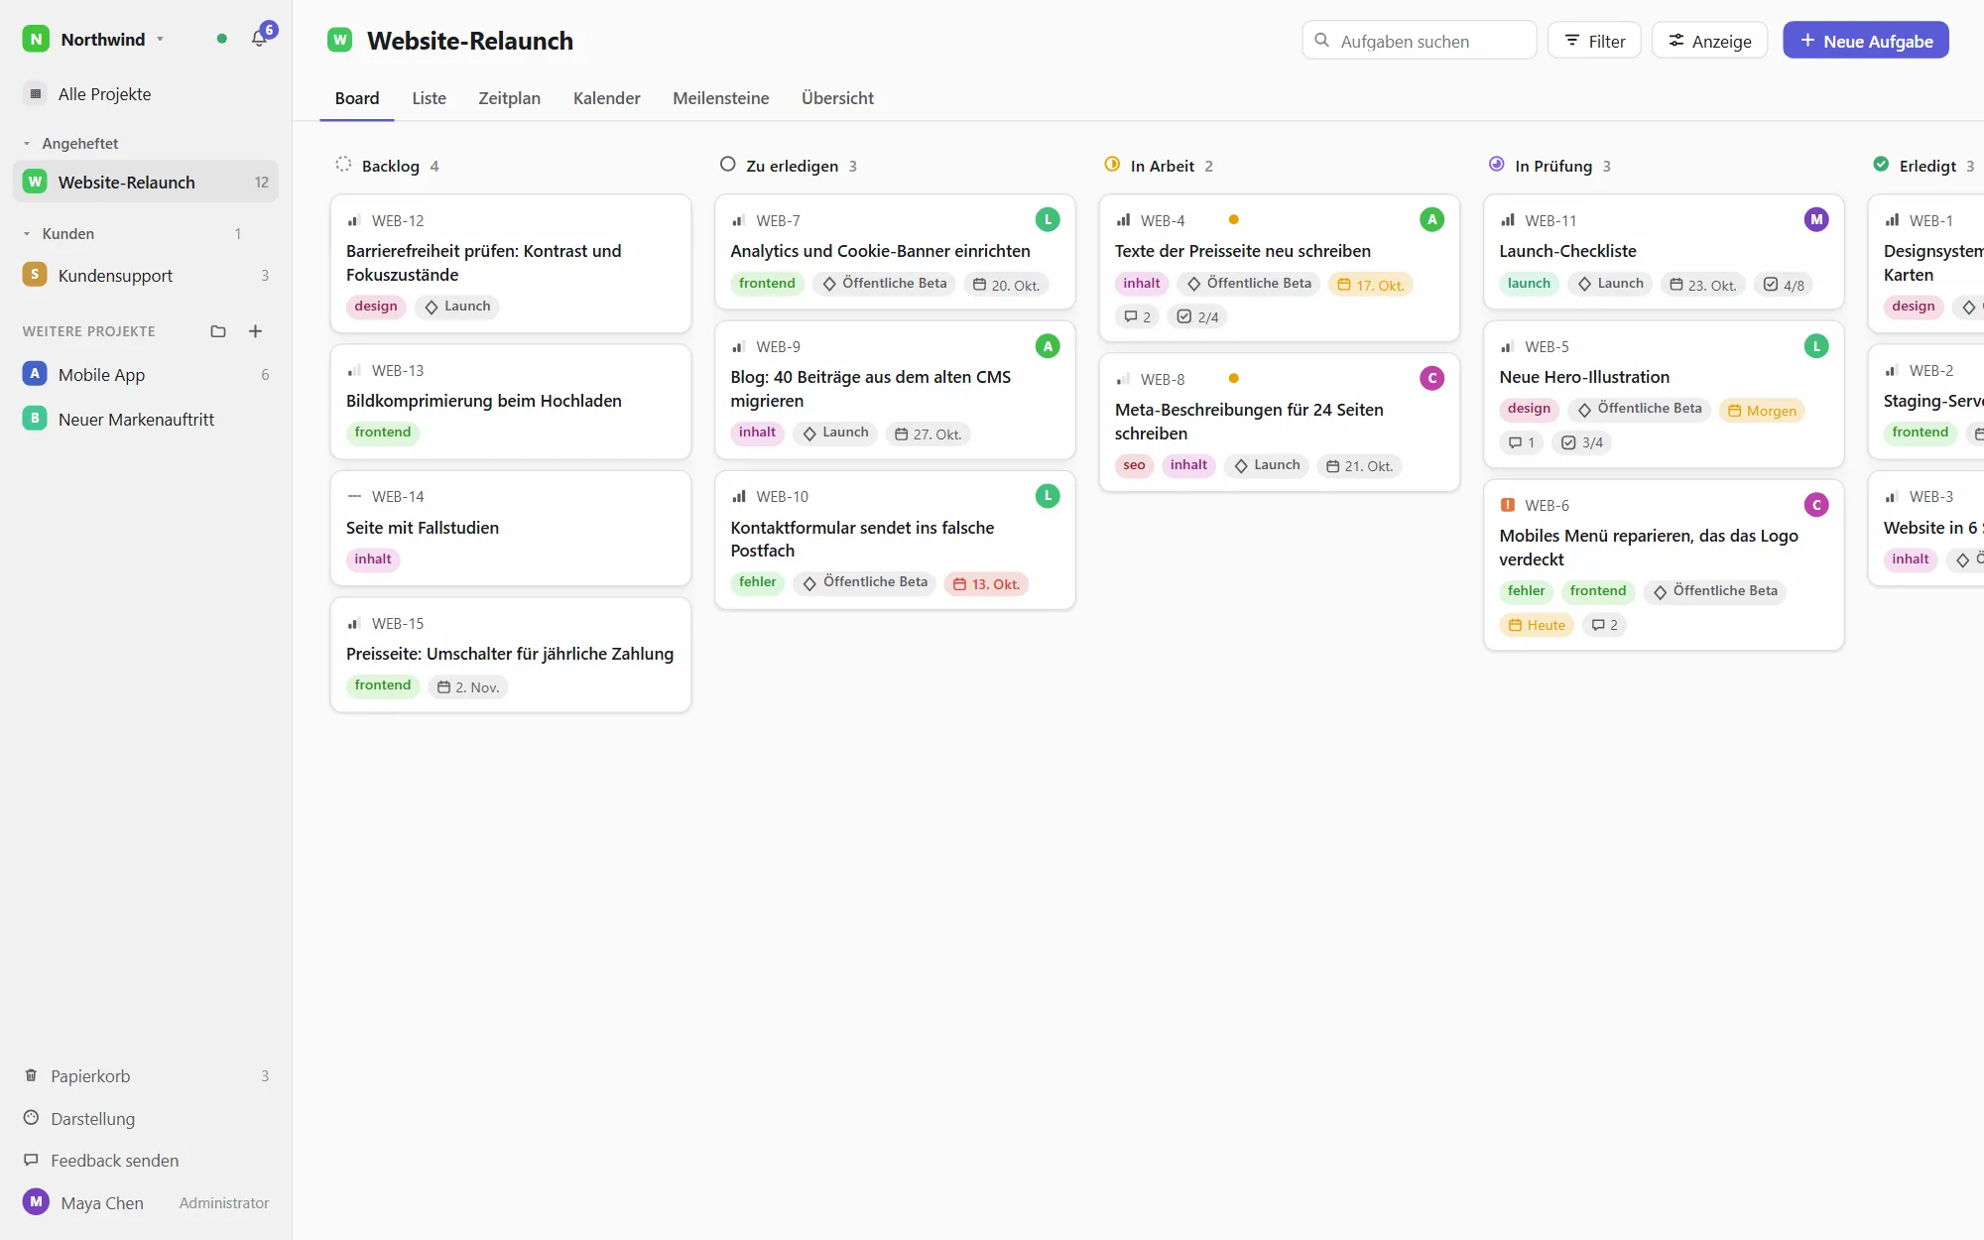
Task: Switch to the Liste tab
Action: pos(429,98)
